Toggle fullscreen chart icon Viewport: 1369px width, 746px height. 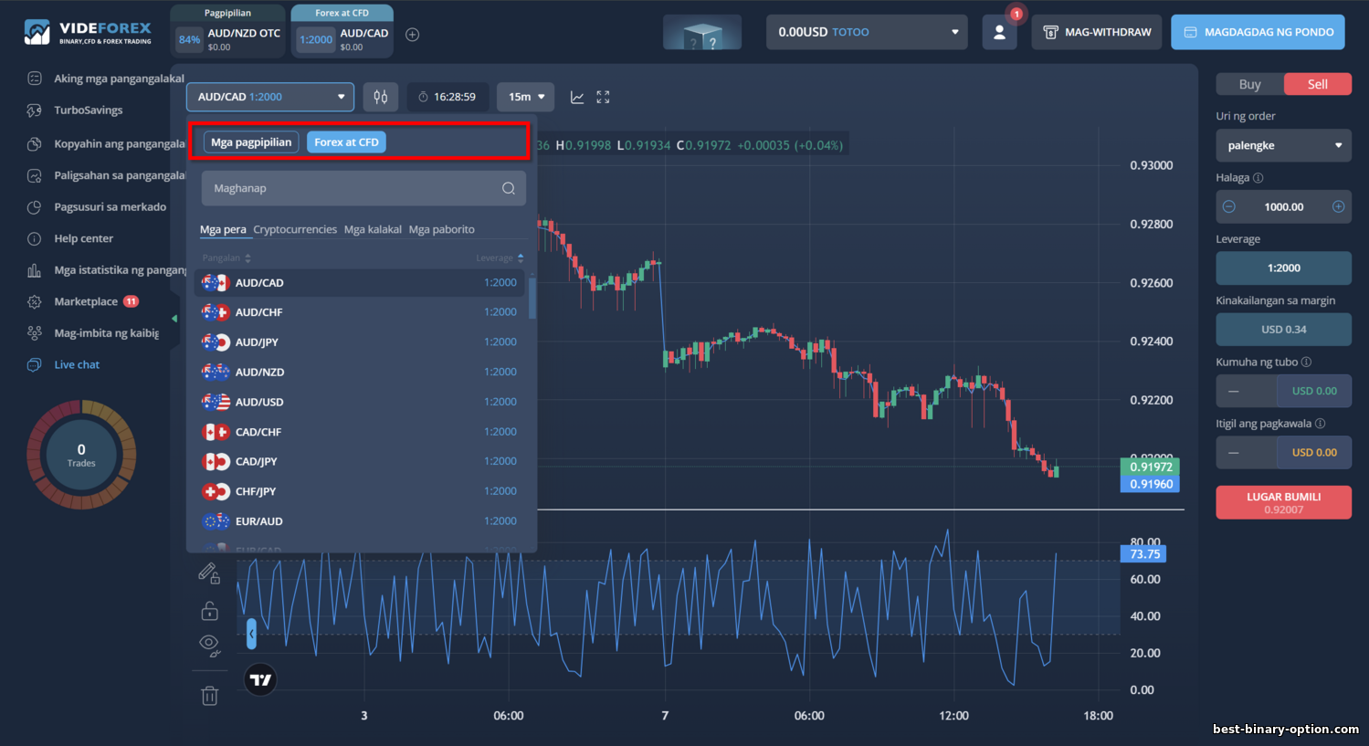click(x=603, y=97)
